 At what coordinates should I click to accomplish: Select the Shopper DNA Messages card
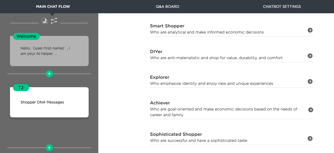point(49,102)
